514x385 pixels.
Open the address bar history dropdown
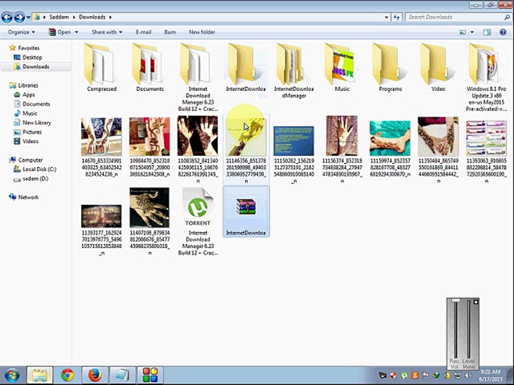point(386,17)
